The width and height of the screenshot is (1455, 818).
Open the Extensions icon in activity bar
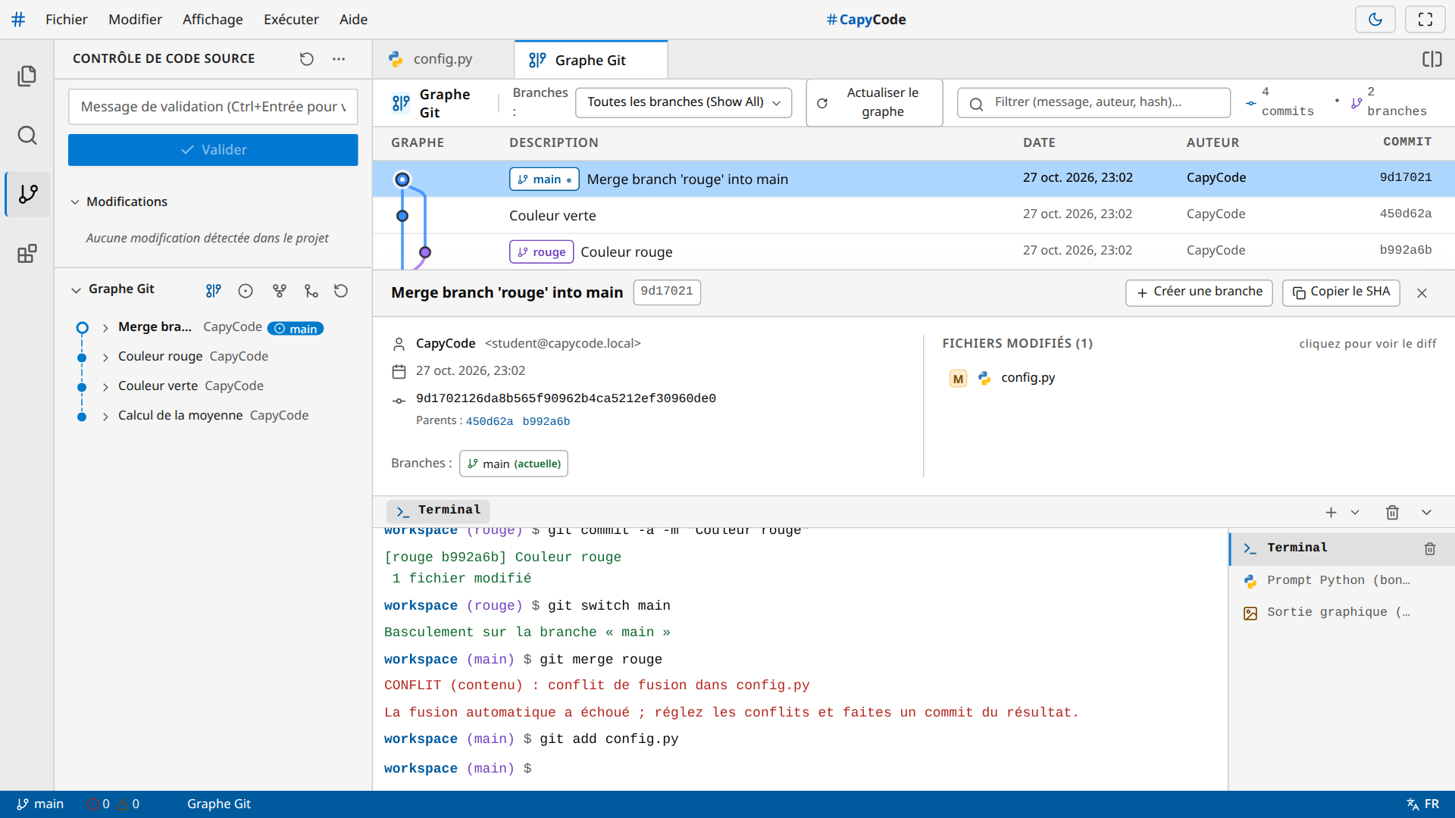pos(27,254)
